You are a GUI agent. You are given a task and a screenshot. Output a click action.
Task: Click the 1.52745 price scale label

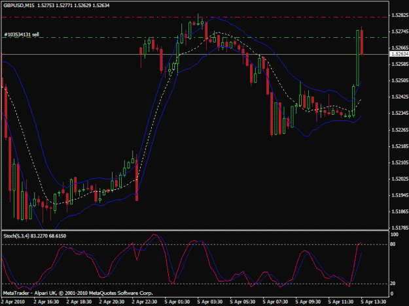(400, 31)
